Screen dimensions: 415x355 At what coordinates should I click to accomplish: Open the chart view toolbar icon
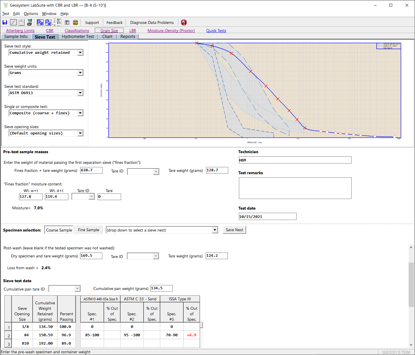tap(13, 22)
